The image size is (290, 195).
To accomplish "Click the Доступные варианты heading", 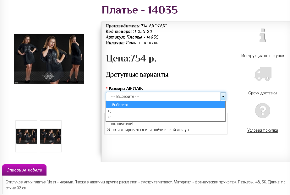I will click(137, 75).
